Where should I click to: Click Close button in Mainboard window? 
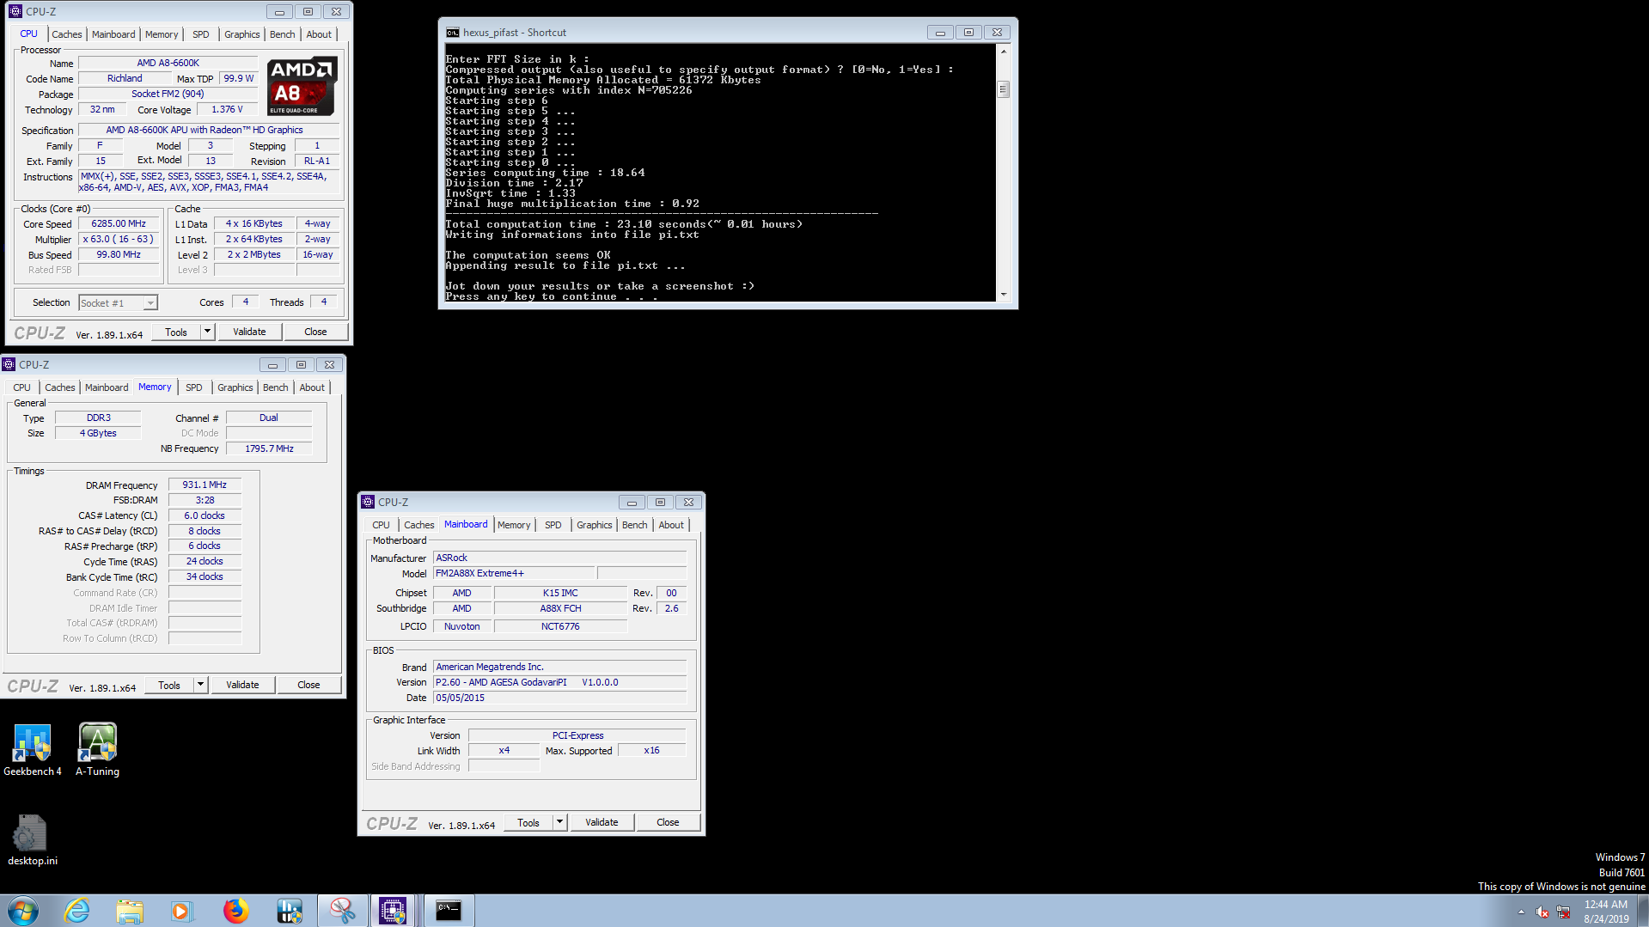click(668, 822)
